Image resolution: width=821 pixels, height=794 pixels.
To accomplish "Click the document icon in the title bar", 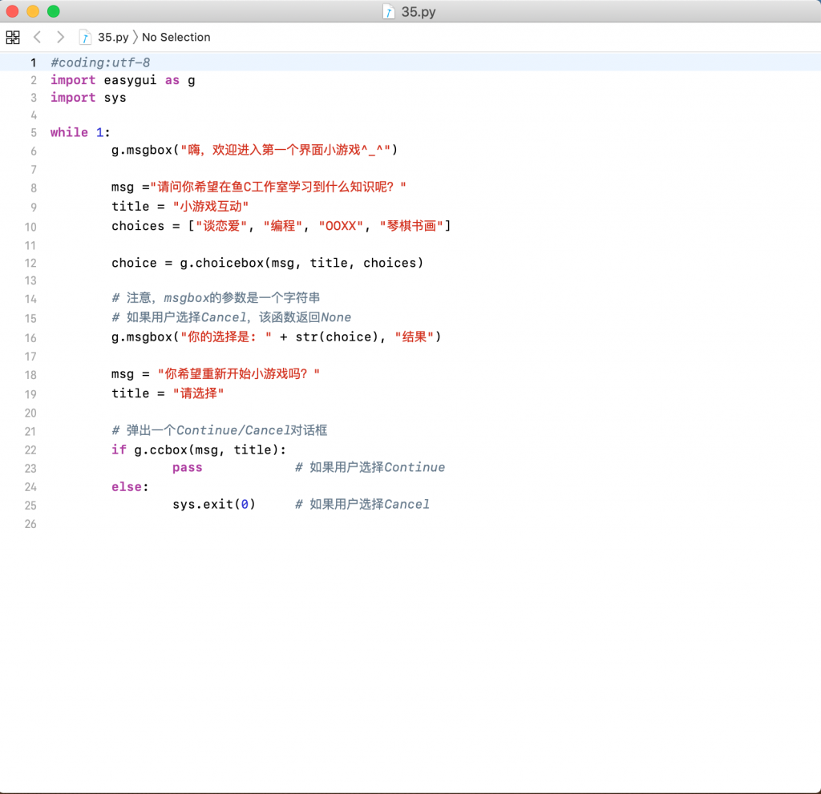I will (389, 12).
